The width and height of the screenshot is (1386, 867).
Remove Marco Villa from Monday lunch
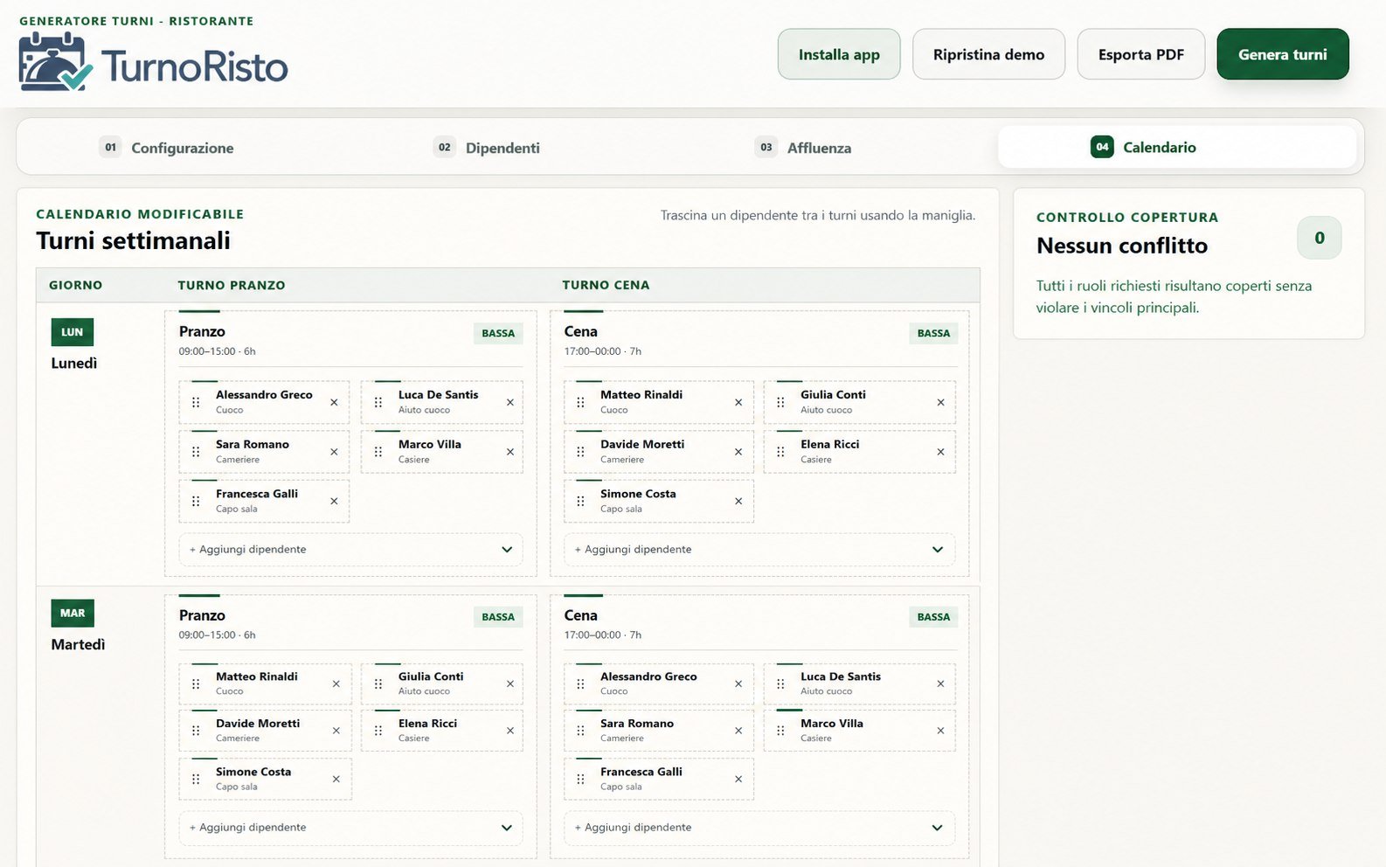pyautogui.click(x=510, y=452)
